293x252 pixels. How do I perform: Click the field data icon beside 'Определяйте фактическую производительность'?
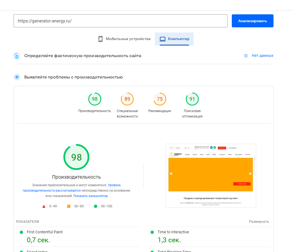click(x=17, y=56)
